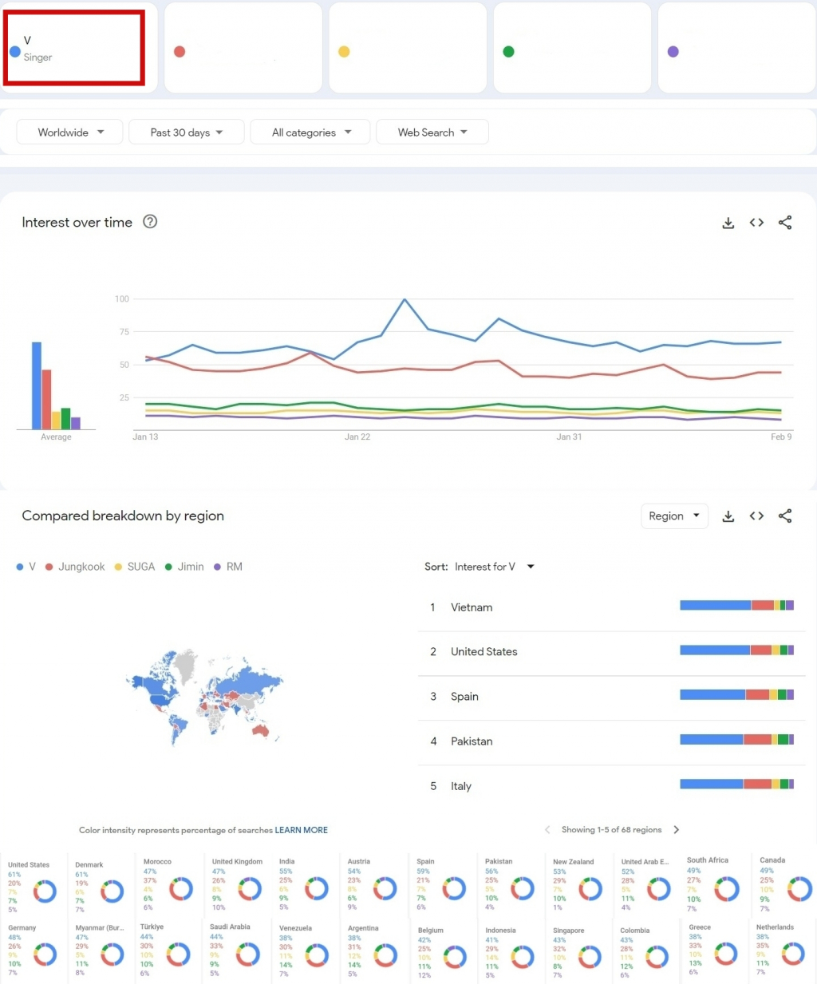Click the 'Colombia' donut label
The width and height of the screenshot is (817, 984).
click(634, 931)
